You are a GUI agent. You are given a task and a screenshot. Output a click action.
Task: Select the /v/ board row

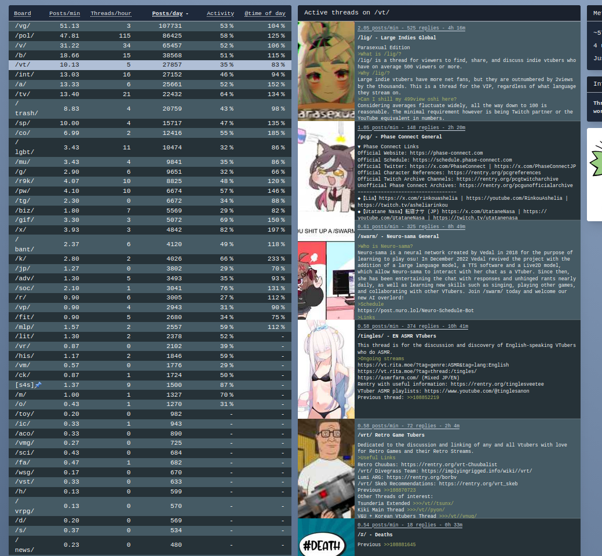pyautogui.click(x=149, y=45)
